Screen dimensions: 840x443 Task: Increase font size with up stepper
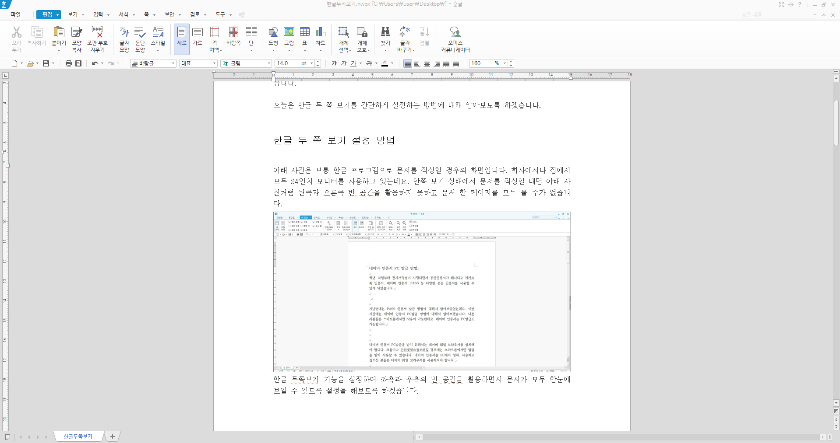point(318,62)
